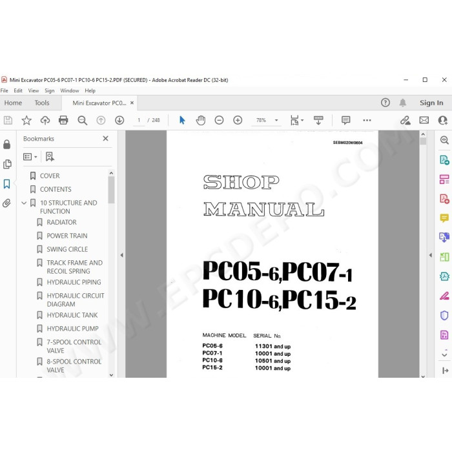Open Help question mark icon

click(x=385, y=103)
